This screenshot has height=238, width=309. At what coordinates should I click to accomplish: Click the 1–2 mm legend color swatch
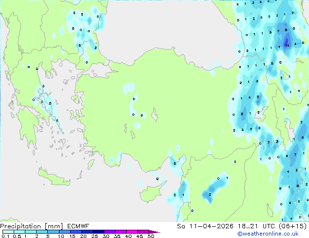pos(31,232)
